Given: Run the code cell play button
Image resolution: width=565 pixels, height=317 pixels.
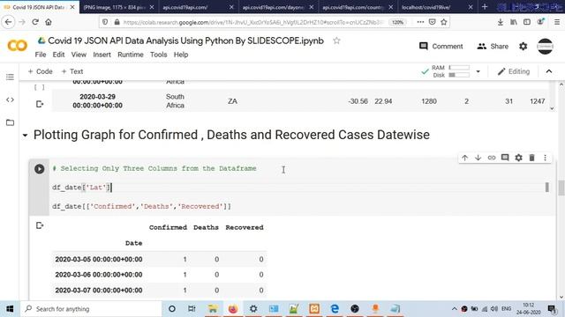Looking at the screenshot, I should [x=39, y=169].
